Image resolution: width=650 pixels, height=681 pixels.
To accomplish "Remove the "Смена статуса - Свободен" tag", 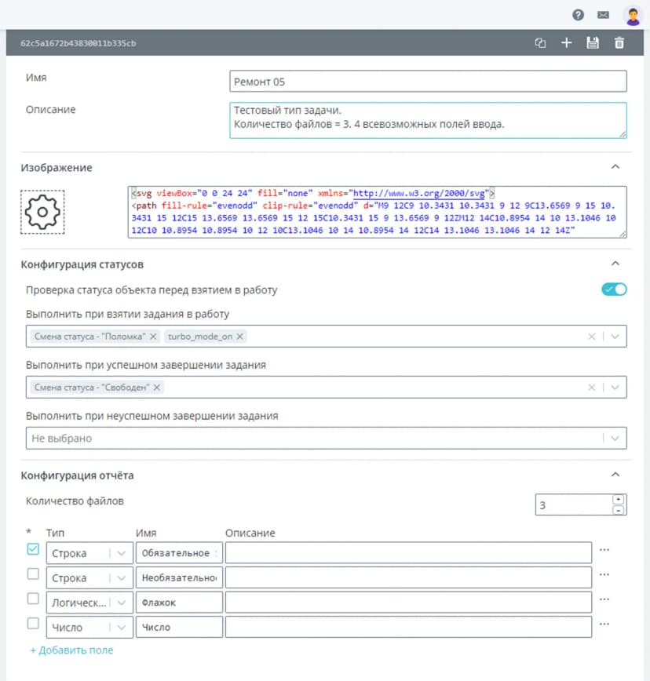I will (x=157, y=388).
